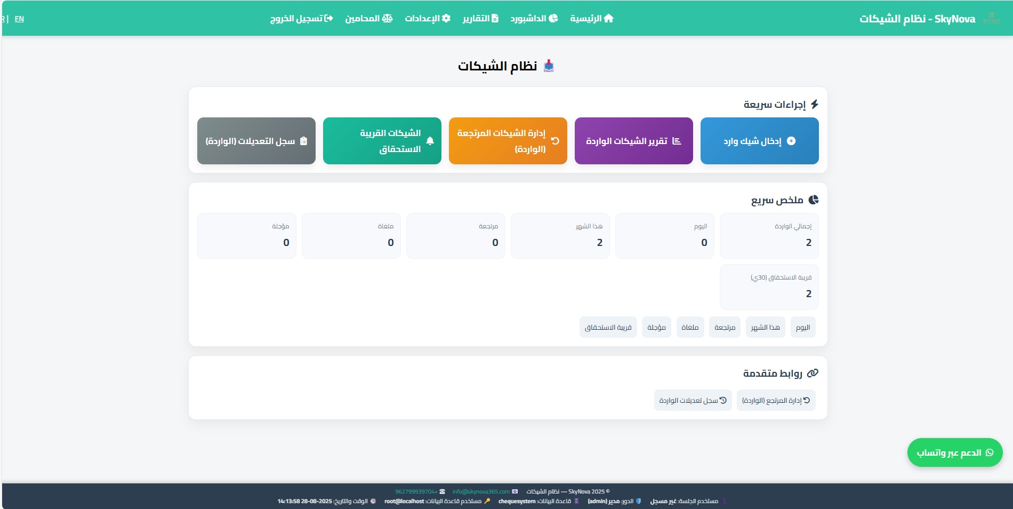
Task: Open the التقارير reports menu item
Action: pyautogui.click(x=480, y=18)
